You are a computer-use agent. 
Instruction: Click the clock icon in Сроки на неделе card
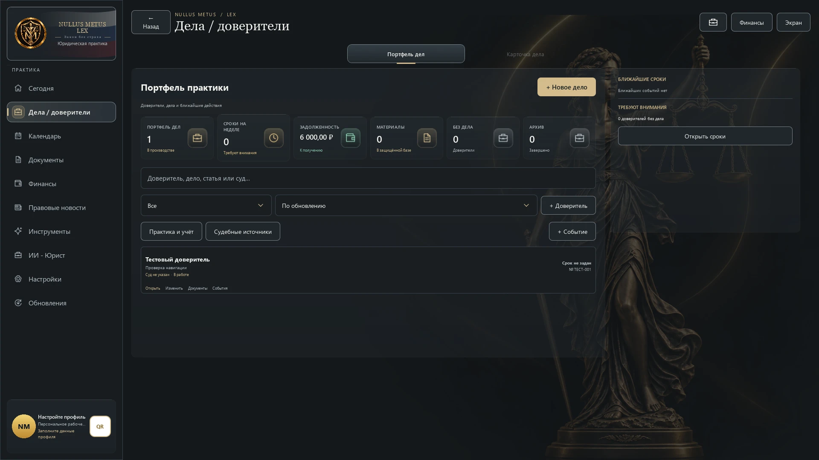[273, 138]
